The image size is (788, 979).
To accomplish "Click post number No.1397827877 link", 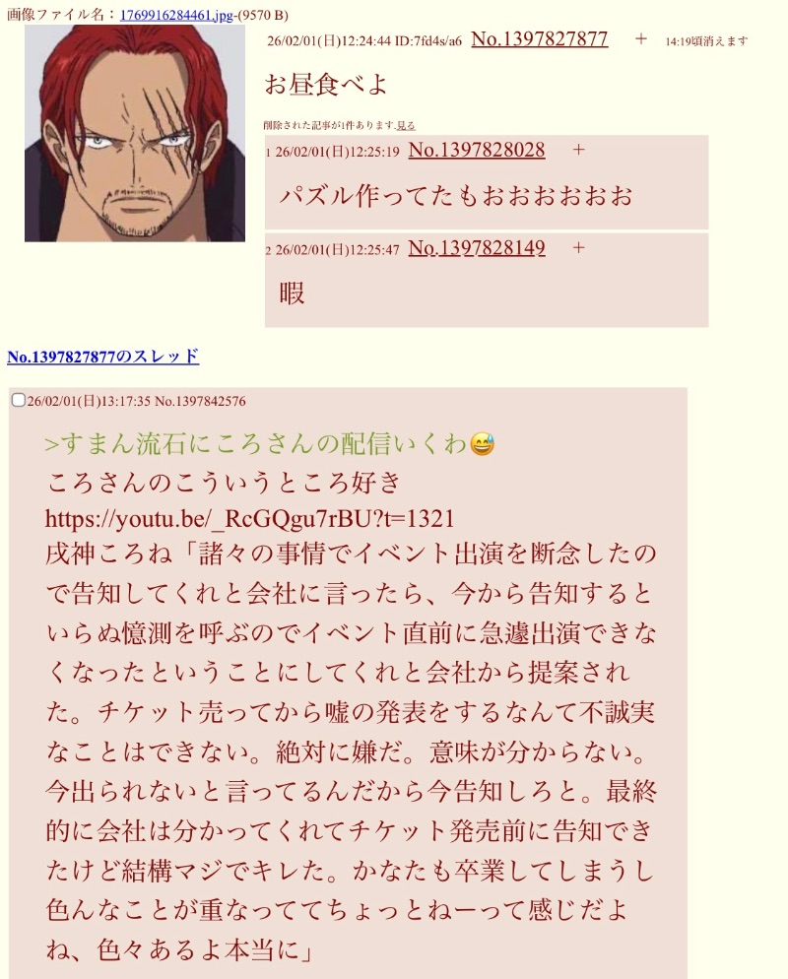I will pyautogui.click(x=540, y=39).
